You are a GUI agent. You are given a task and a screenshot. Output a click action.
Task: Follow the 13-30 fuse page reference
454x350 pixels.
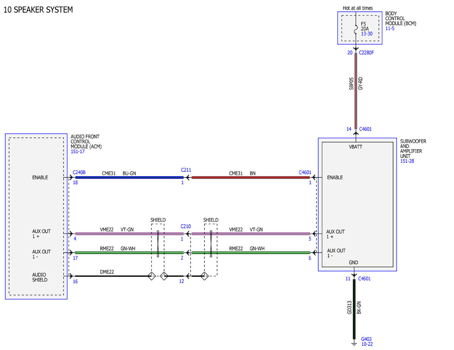coord(367,34)
